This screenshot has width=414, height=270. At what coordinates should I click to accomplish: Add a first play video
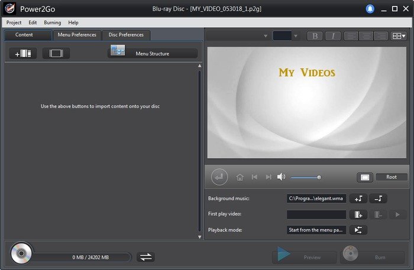click(358, 214)
